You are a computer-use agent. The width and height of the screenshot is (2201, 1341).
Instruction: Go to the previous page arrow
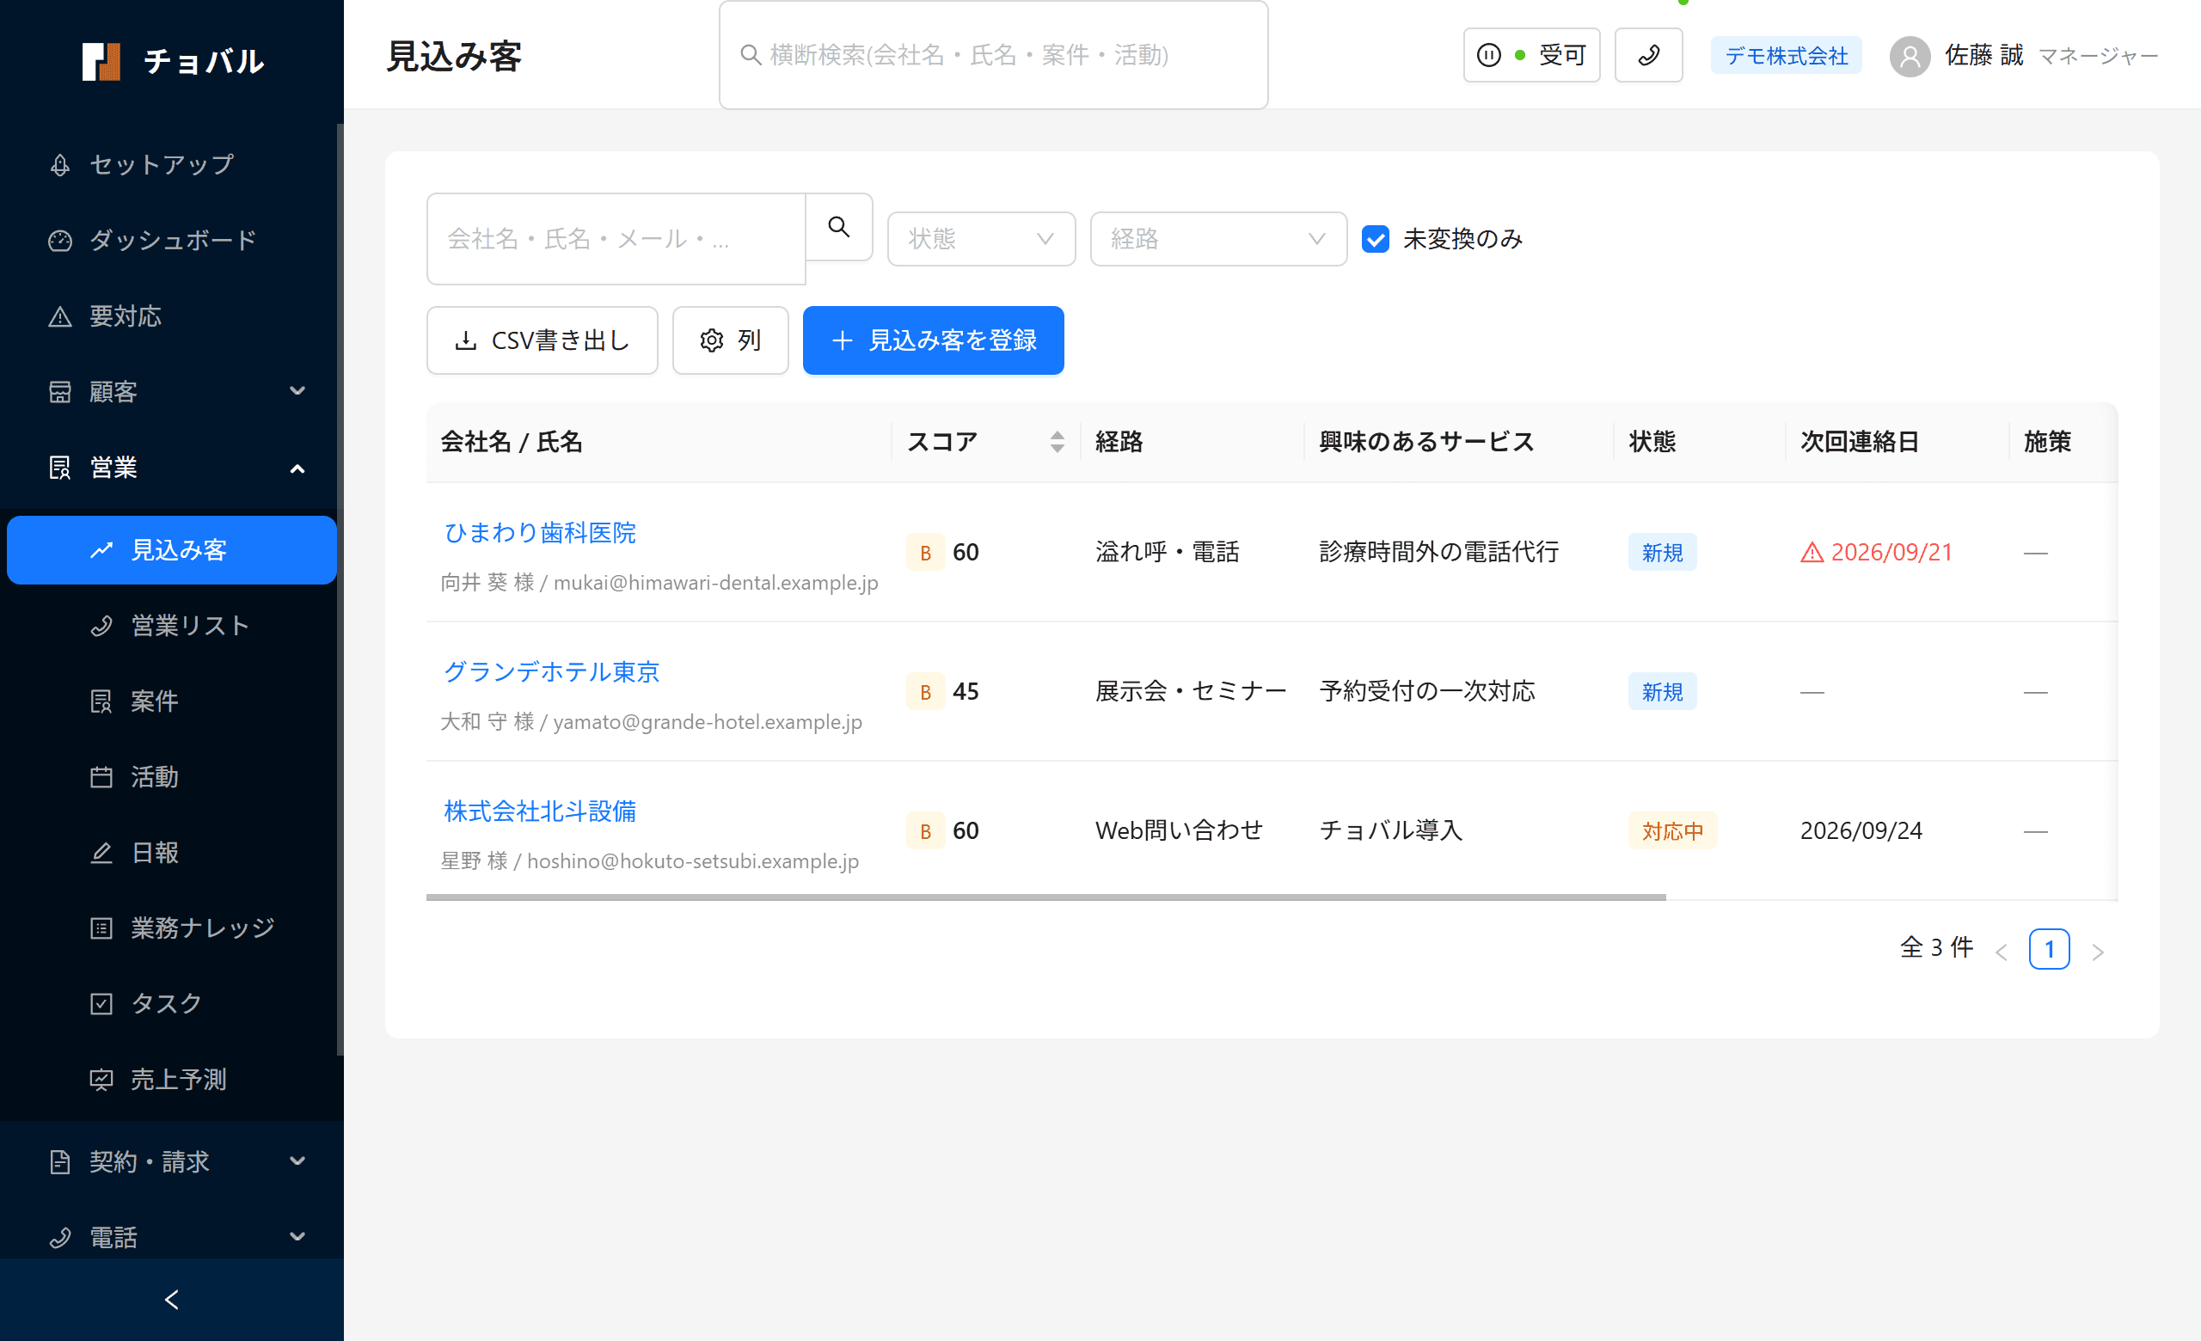click(x=2001, y=952)
